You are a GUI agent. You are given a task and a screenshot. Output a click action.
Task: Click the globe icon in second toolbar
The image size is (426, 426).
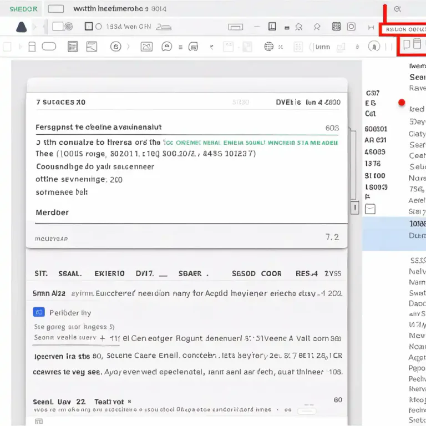269,47
